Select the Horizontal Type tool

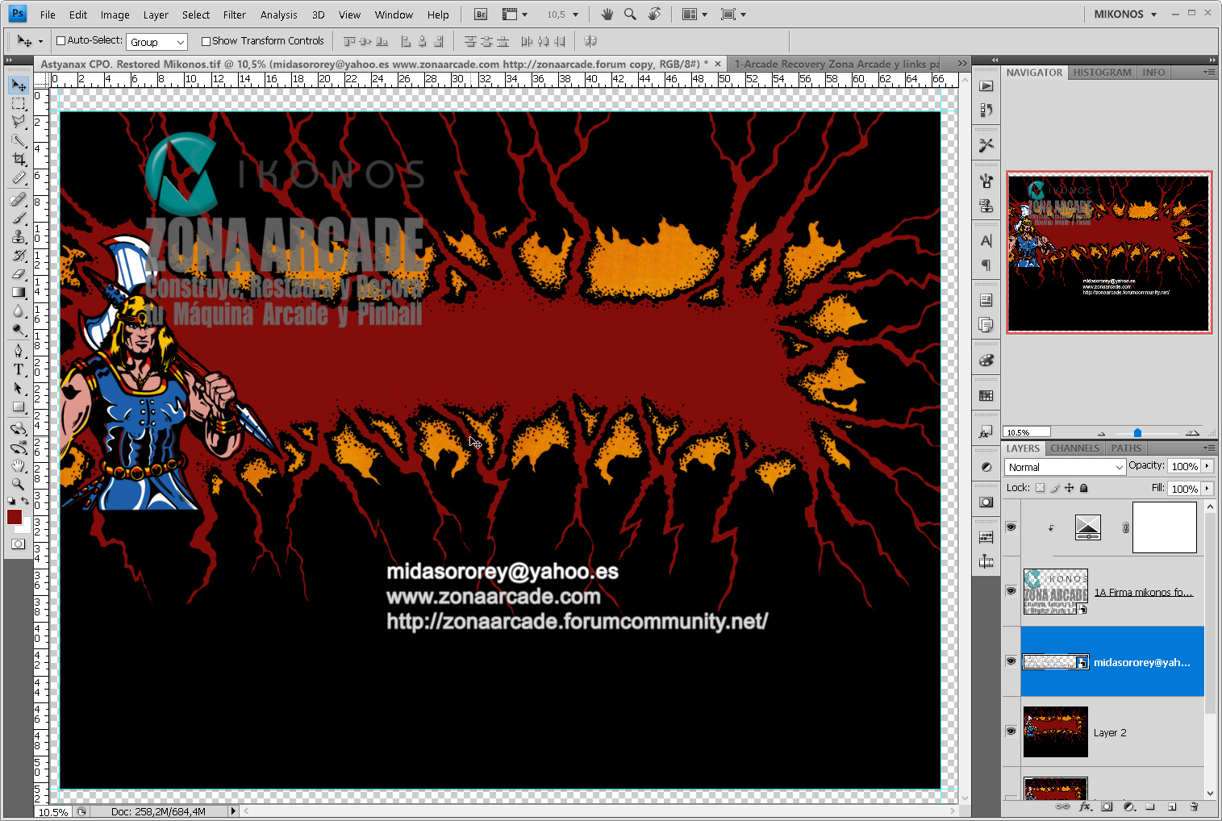pyautogui.click(x=19, y=369)
